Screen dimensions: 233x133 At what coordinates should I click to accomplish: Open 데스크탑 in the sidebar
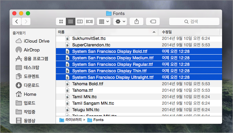click(27, 68)
